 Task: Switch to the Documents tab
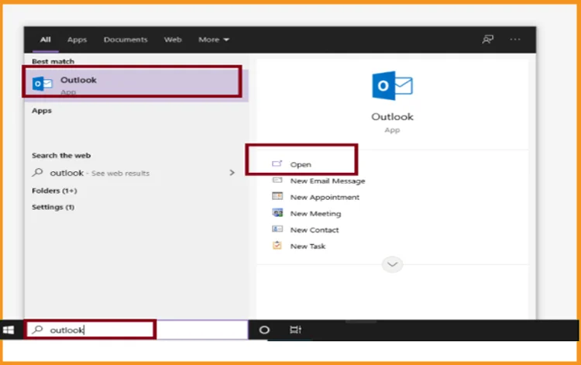(x=125, y=40)
